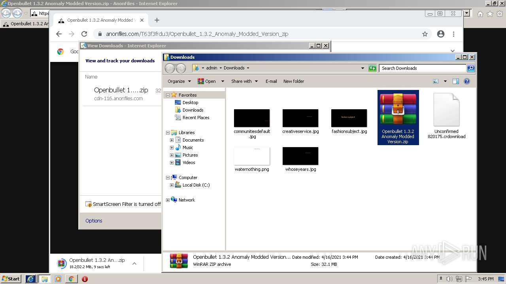
Task: Select Downloads under Favorites
Action: (x=193, y=110)
